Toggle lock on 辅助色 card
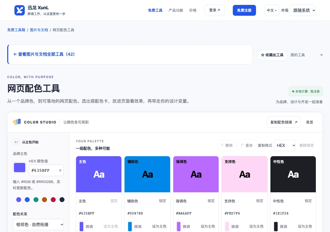 163,201
